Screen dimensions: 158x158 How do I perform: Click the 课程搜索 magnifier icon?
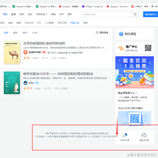pos(97,33)
